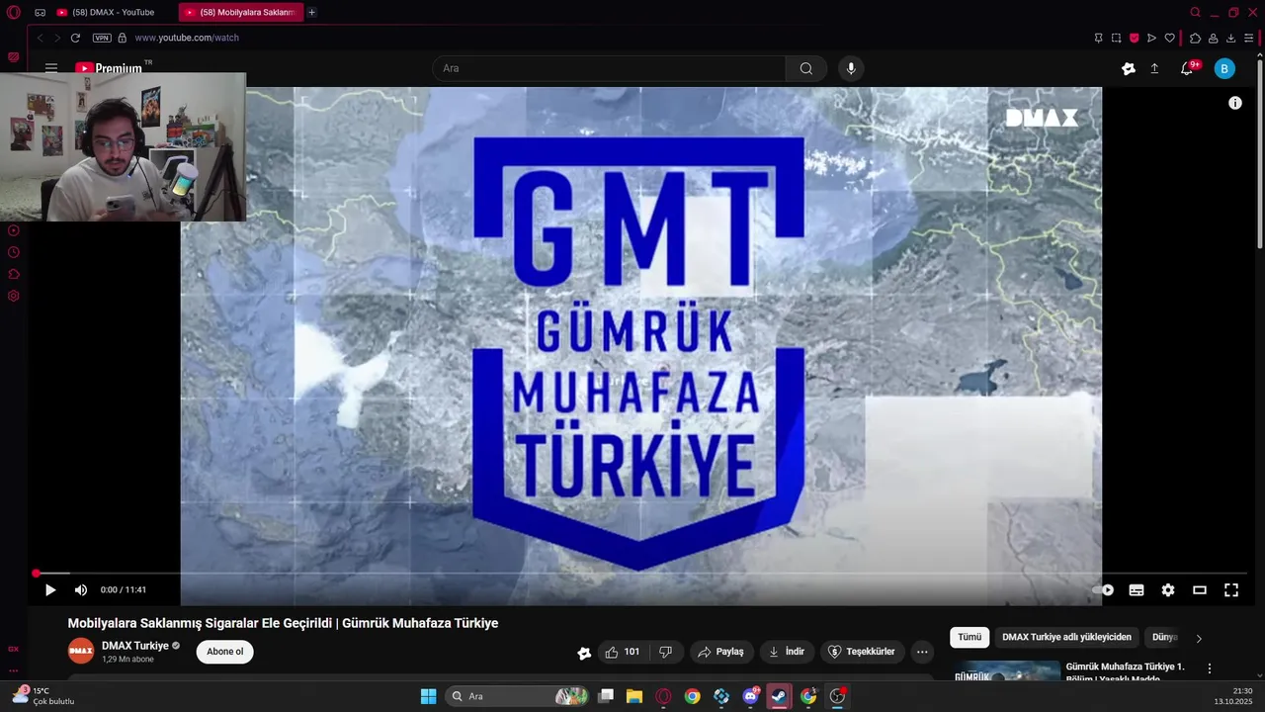Click the YouTube search magnifier button
The image size is (1265, 712).
point(806,68)
